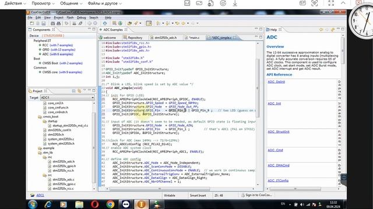Viewport: 373px width, 209px height.
Task: Click the New file toolbar icon
Action: pyautogui.click(x=32, y=23)
